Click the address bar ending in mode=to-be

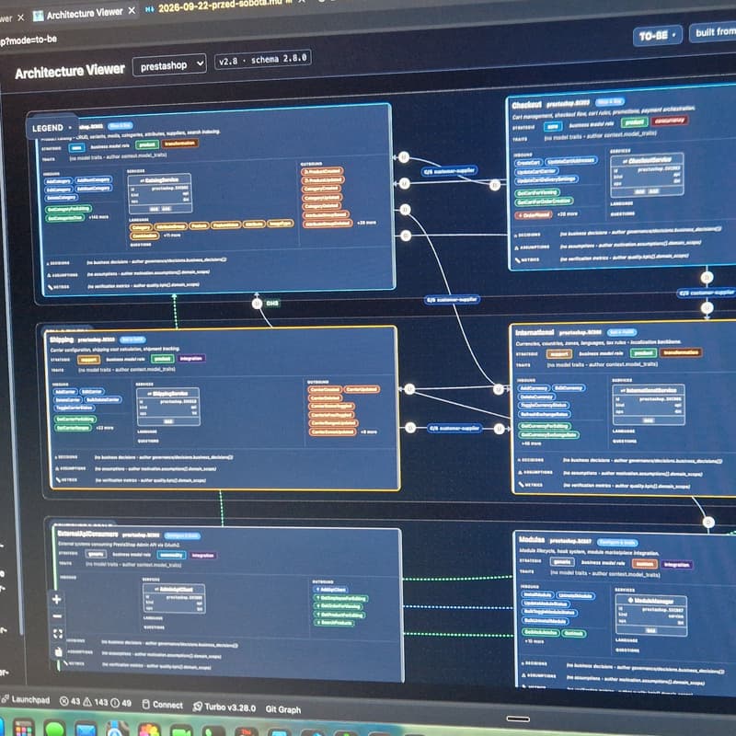(x=29, y=40)
